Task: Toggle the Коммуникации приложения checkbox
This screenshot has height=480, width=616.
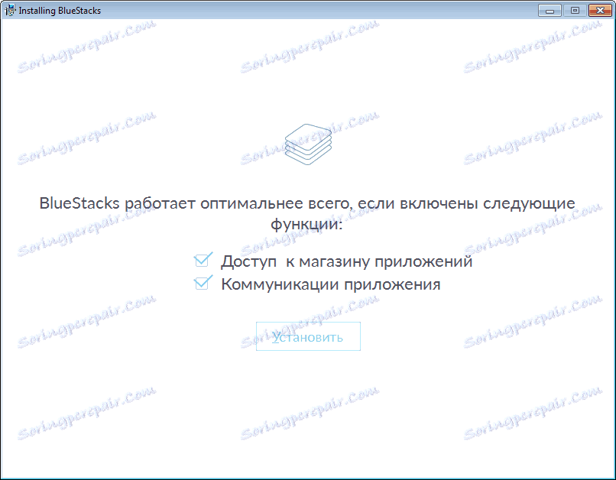Action: tap(203, 283)
